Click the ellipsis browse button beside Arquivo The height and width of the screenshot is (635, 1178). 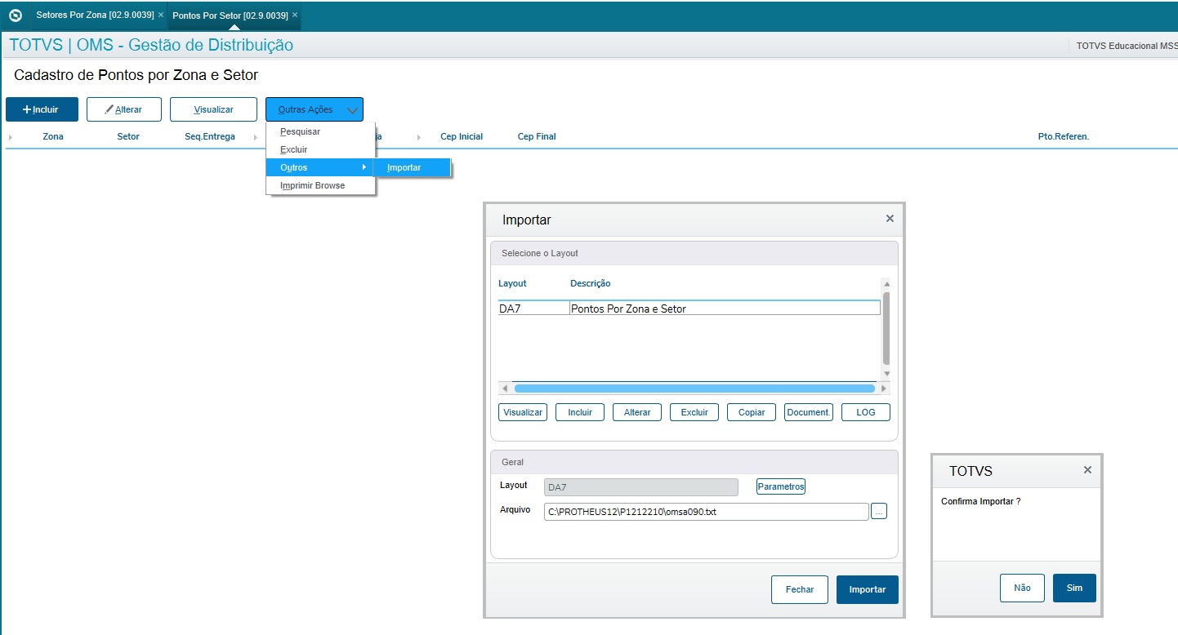(879, 512)
